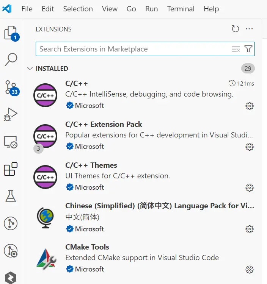Click Microsoft publisher under C/C++ Themes
Screen dimensions: 267x284
pyautogui.click(x=90, y=187)
